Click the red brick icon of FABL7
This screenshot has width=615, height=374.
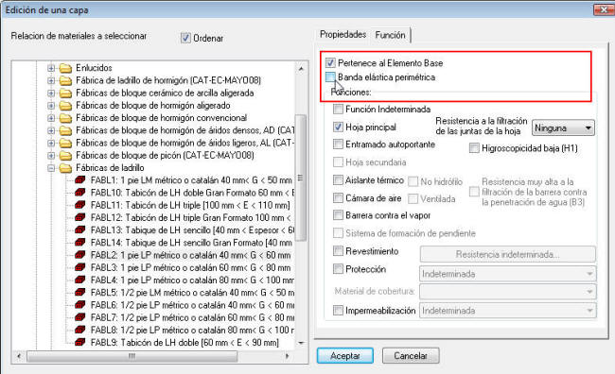pos(80,317)
